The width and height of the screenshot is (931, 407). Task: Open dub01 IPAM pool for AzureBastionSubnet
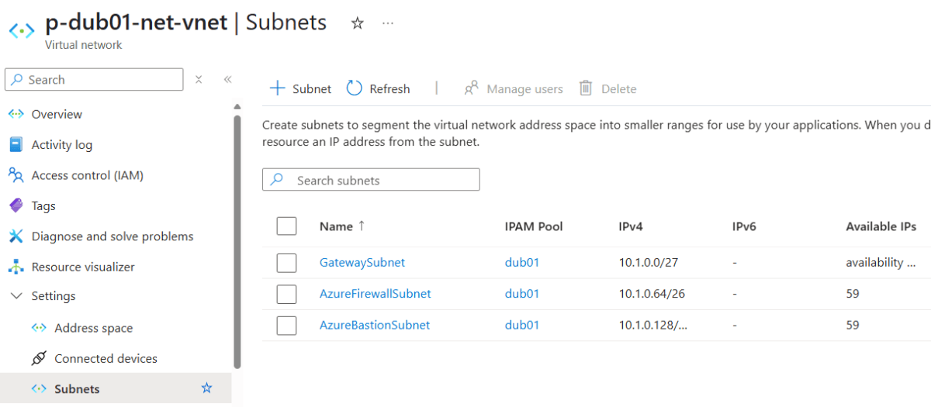(521, 326)
